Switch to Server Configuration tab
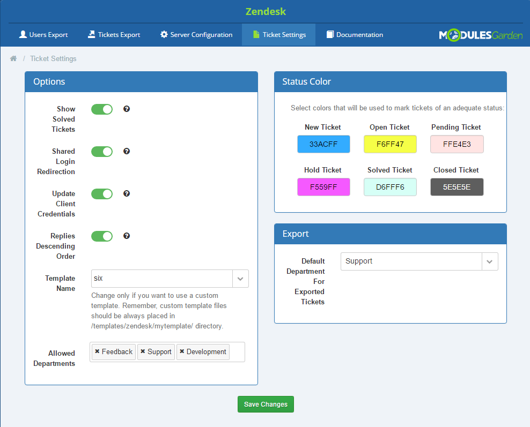 coord(196,35)
